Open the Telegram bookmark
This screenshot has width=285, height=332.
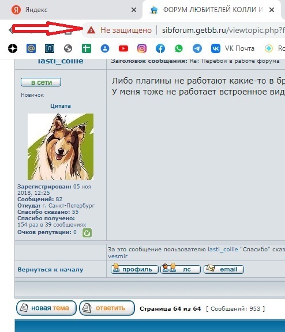pos(197,48)
